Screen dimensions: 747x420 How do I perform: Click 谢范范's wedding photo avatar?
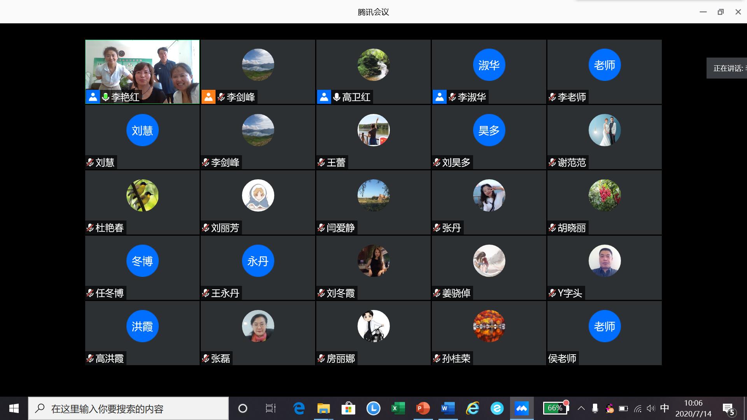point(604,130)
